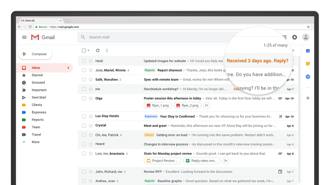The image size is (330, 185).
Task: Open the notifications bell
Action: [x=294, y=37]
